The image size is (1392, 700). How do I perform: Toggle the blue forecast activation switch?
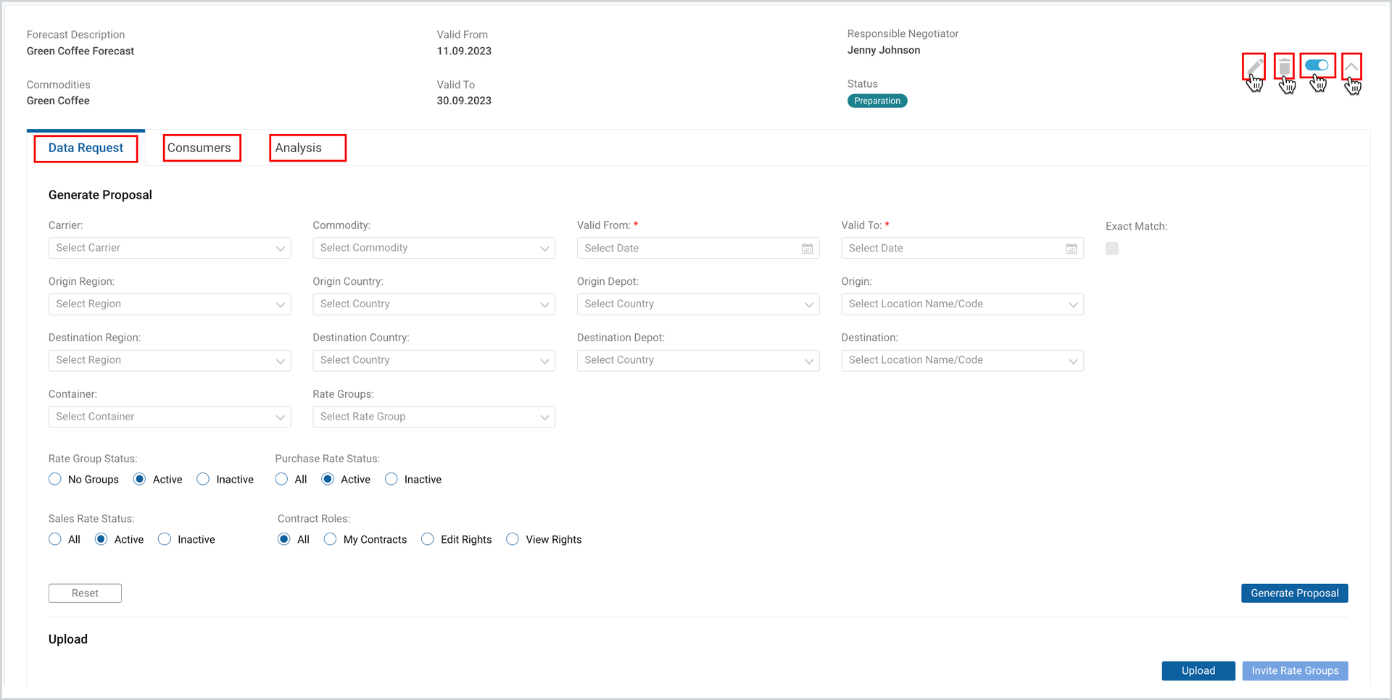1317,65
